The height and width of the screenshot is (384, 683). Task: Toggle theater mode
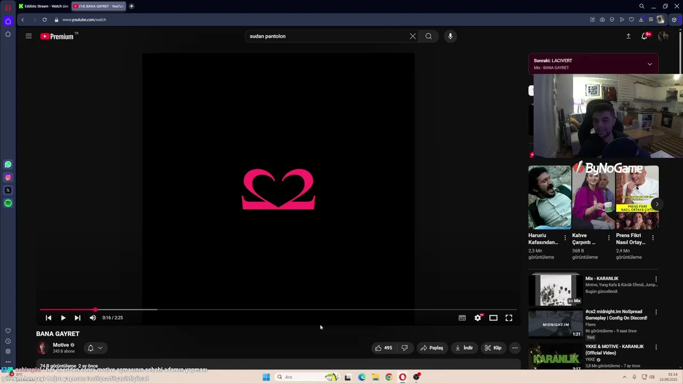[494, 318]
